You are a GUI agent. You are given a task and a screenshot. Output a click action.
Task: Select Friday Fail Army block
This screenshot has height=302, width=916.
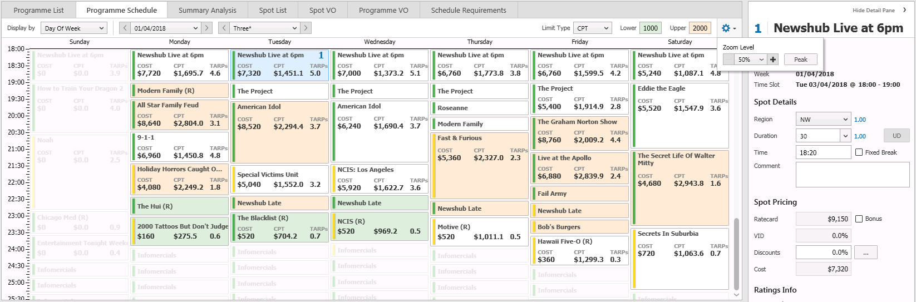point(580,194)
